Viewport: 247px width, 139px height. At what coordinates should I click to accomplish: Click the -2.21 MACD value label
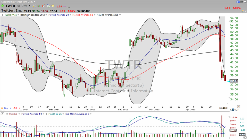[242, 134]
